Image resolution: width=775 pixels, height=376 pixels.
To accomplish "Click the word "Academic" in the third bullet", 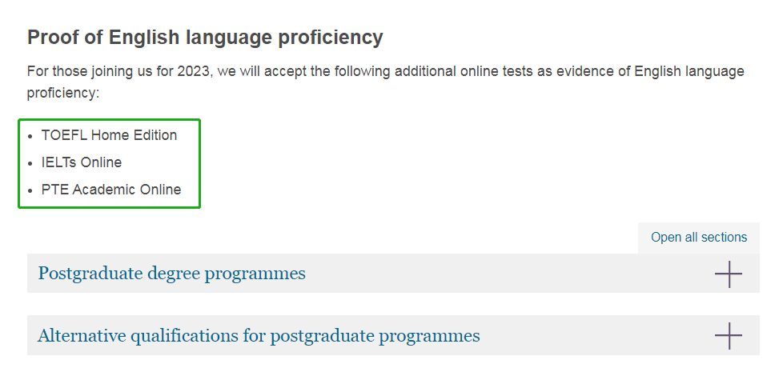I will (104, 190).
